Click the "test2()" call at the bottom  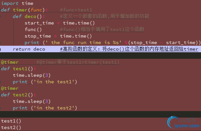click(x=11, y=127)
